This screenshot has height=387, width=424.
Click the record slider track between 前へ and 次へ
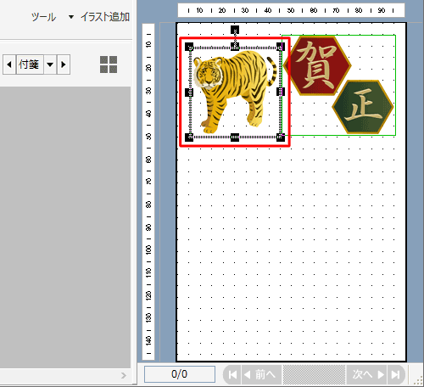tap(314, 374)
